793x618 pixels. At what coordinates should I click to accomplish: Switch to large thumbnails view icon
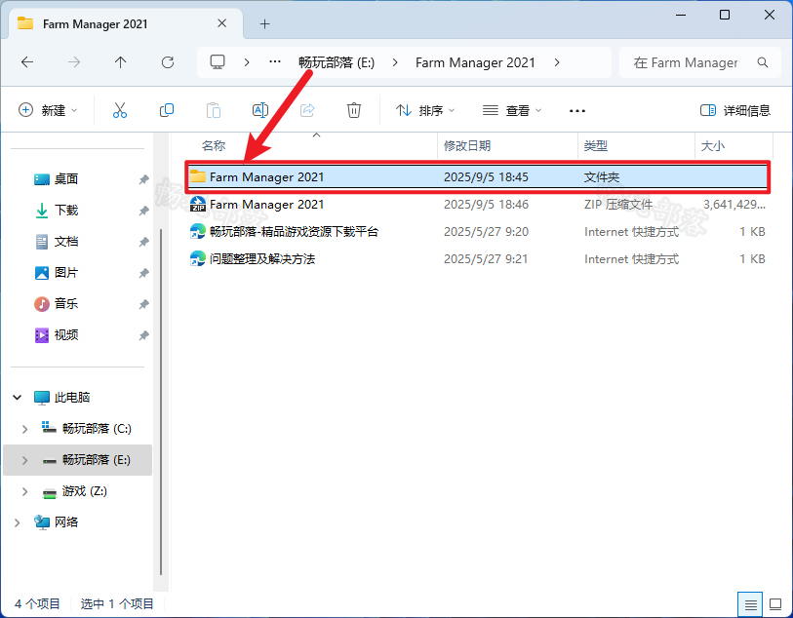[775, 604]
